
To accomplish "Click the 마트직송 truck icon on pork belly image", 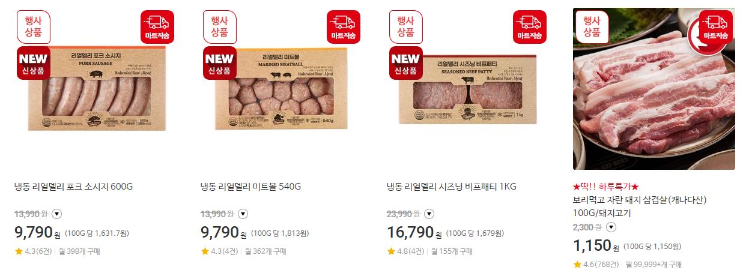I will click(x=716, y=27).
